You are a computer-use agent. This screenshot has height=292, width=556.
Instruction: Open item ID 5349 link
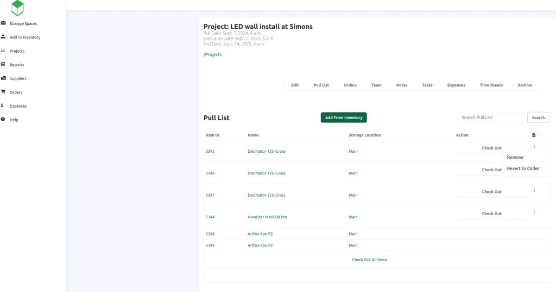[210, 245]
